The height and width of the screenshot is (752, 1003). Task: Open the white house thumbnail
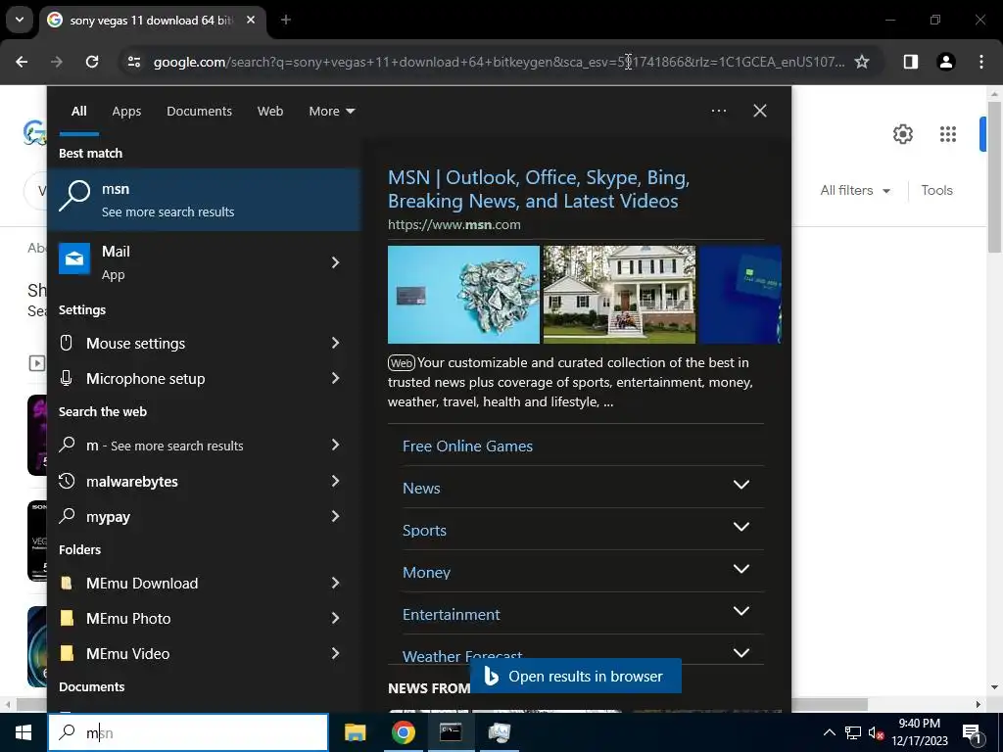[619, 295]
